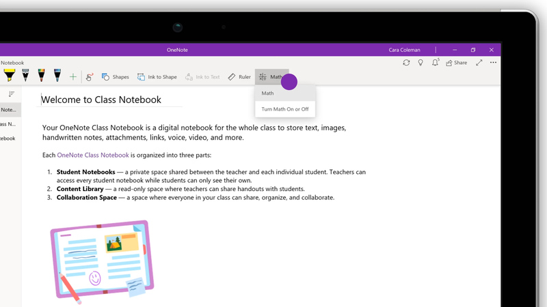547x307 pixels.
Task: Collapse the Math dropdown button
Action: pyautogui.click(x=271, y=77)
